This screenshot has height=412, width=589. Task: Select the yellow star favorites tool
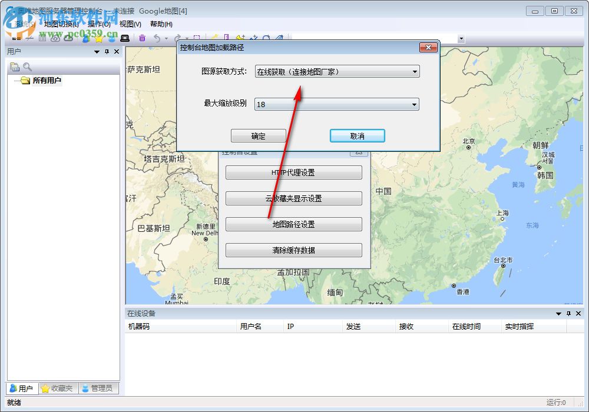point(98,39)
